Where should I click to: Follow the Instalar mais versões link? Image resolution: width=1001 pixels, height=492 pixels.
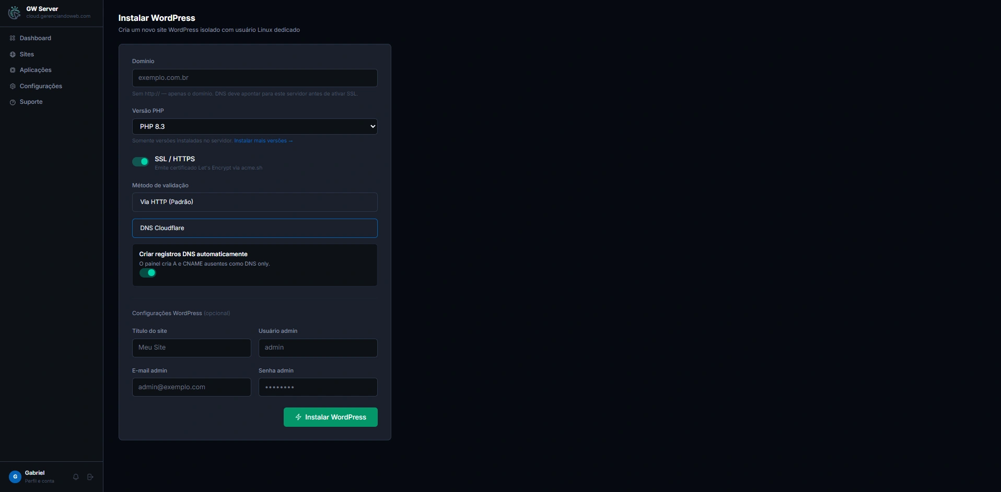(x=263, y=141)
